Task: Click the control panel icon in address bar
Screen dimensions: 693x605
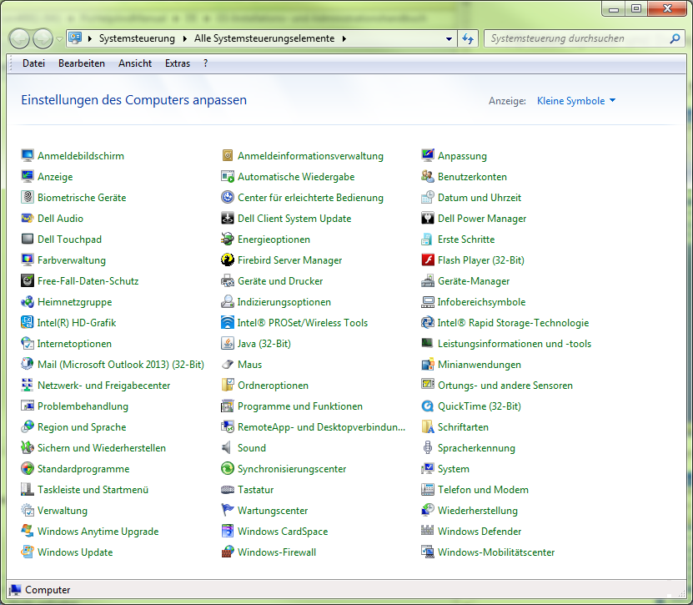Action: 75,38
